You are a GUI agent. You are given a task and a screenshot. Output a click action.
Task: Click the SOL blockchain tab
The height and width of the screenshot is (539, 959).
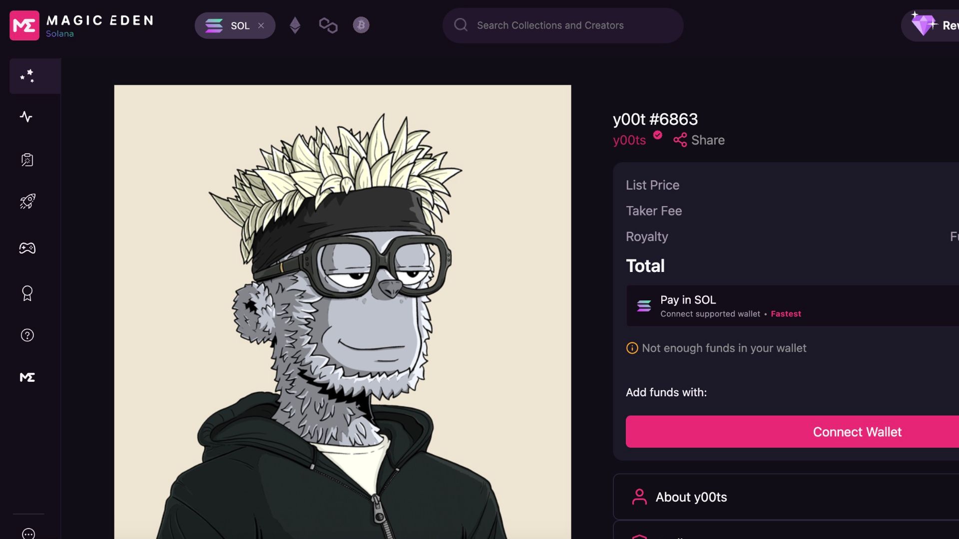point(234,25)
